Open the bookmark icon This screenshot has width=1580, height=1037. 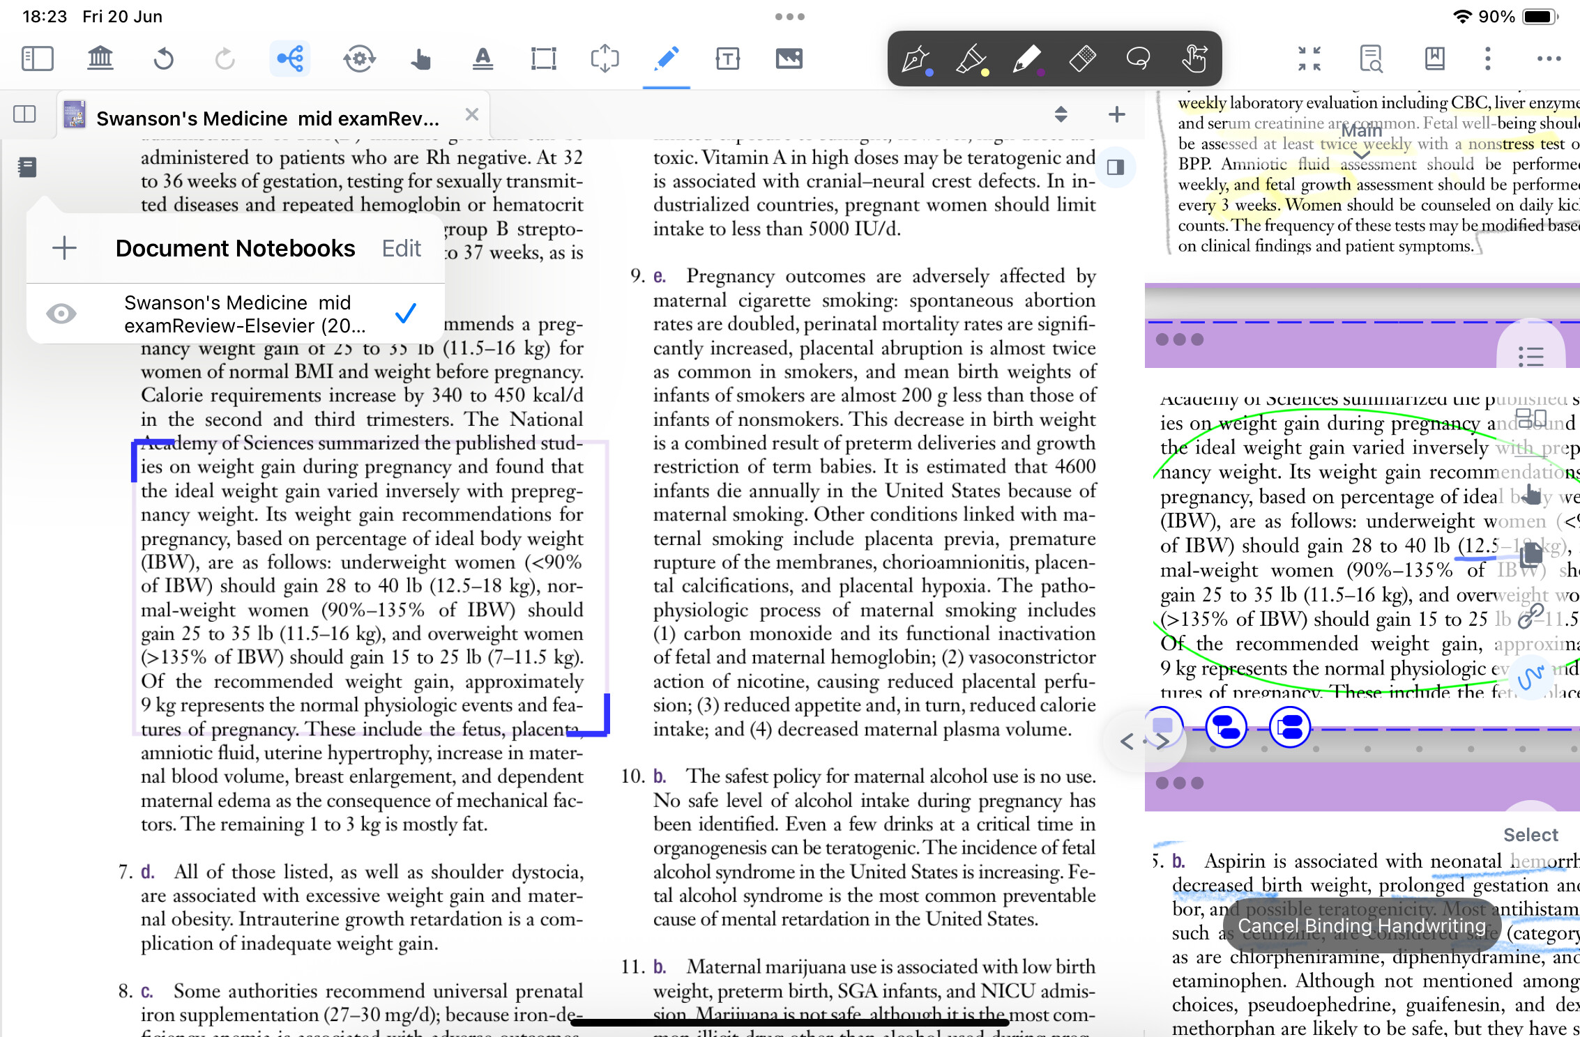click(1435, 59)
